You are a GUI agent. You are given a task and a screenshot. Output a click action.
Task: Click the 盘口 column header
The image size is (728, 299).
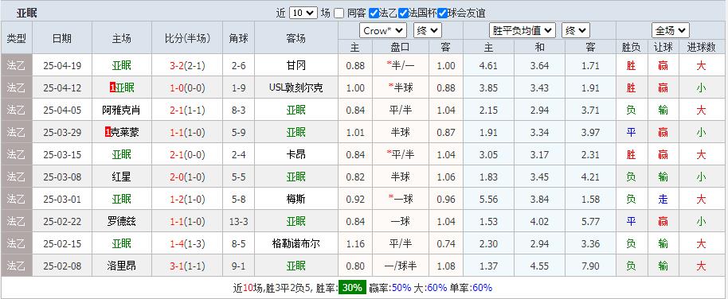click(401, 47)
